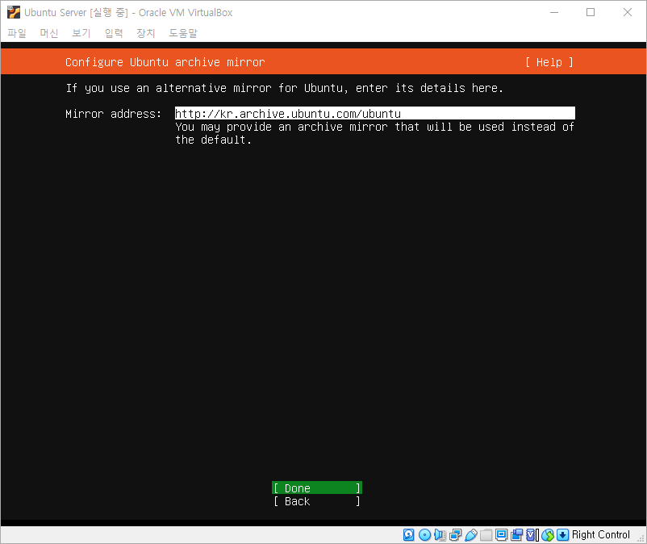Open the 입력 menu
The width and height of the screenshot is (647, 544).
(x=114, y=33)
